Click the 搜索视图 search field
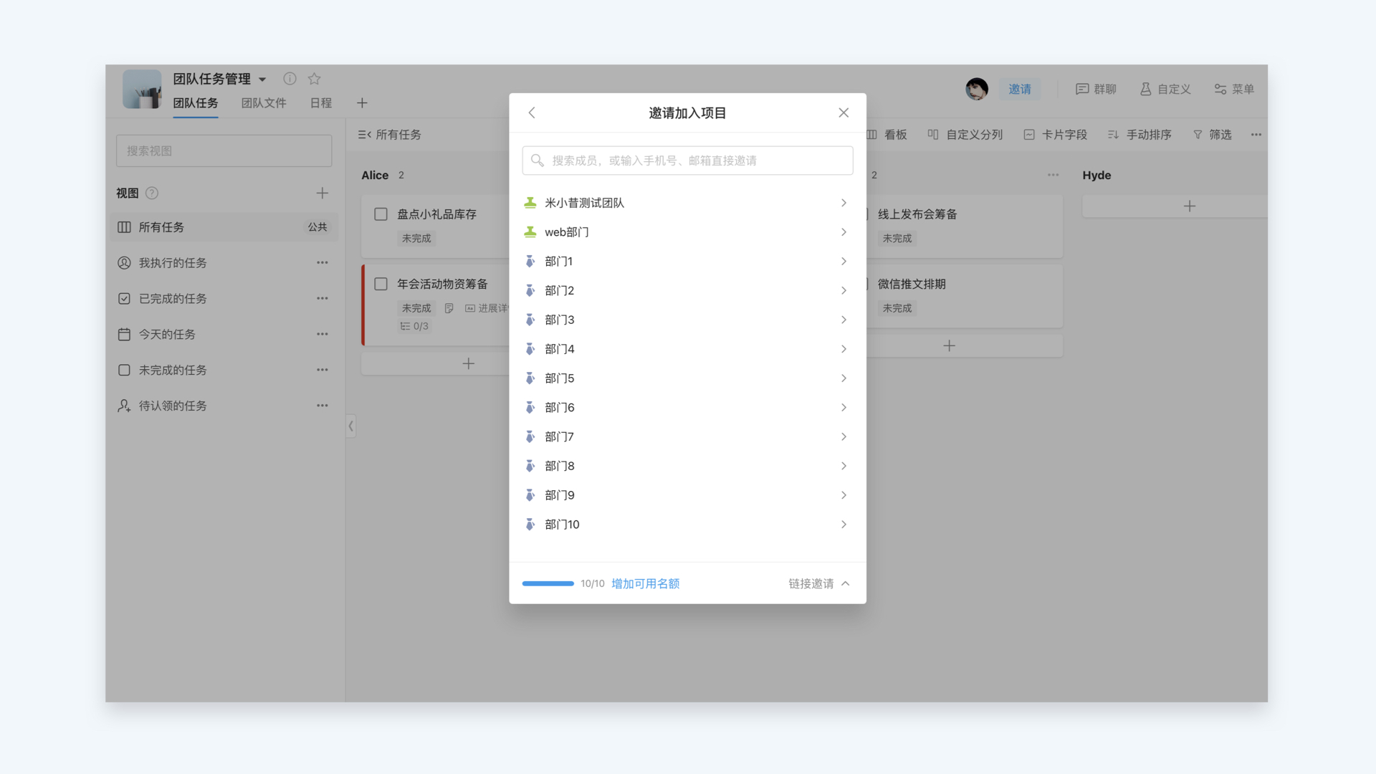The width and height of the screenshot is (1376, 774). pyautogui.click(x=224, y=150)
